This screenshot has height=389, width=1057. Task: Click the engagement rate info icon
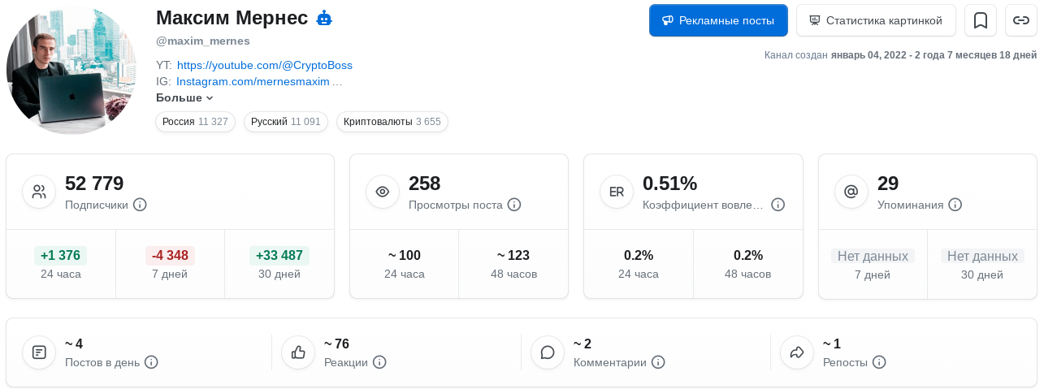(778, 205)
